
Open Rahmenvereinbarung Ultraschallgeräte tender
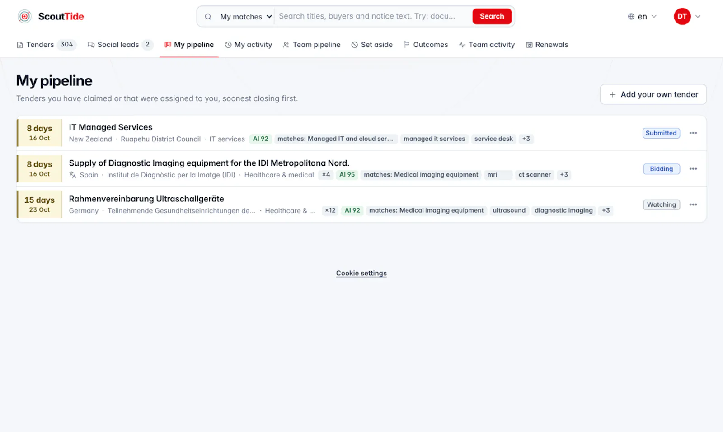coord(146,199)
